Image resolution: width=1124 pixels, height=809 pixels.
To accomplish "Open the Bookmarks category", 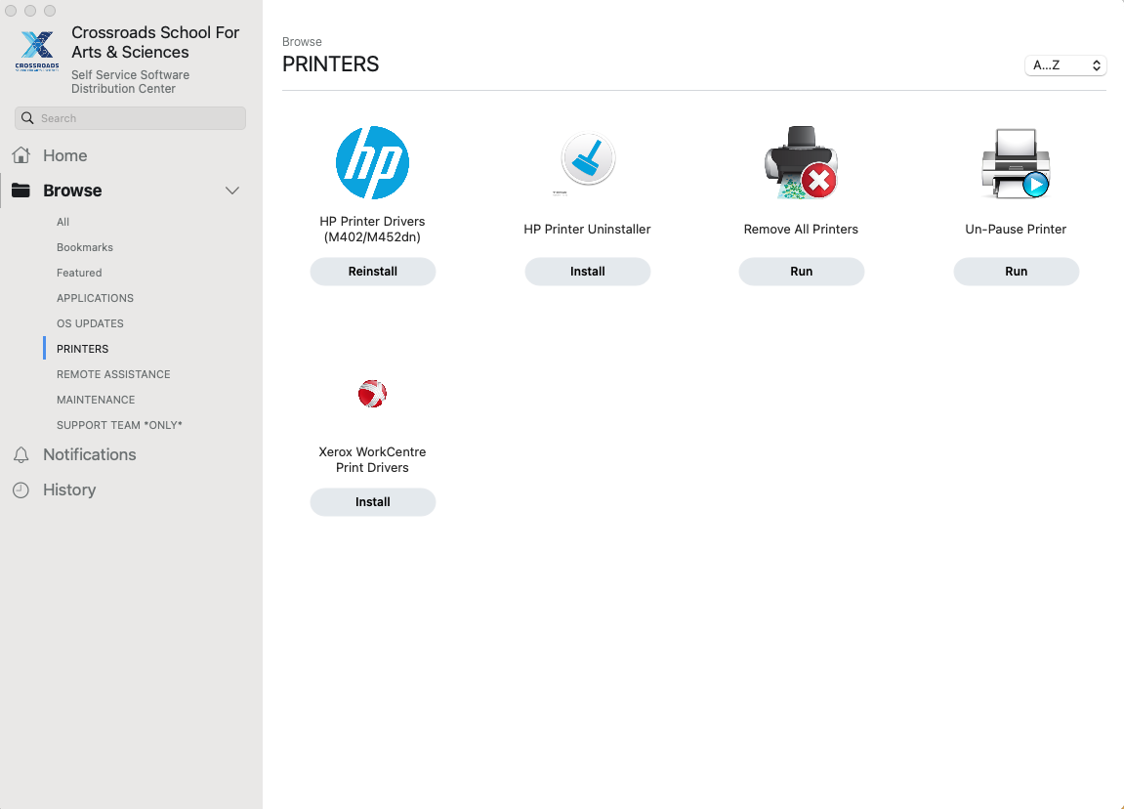I will (85, 247).
